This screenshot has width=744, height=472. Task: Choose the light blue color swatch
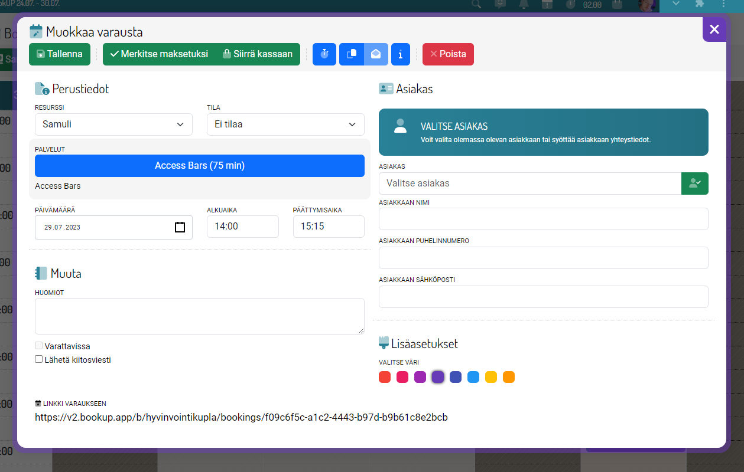(473, 377)
